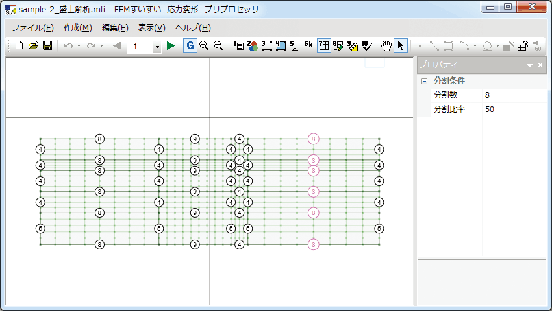Save the model with the floppy disk icon
The image size is (552, 311).
(47, 46)
